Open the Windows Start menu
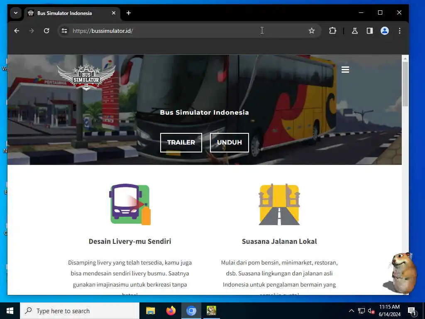Image resolution: width=425 pixels, height=319 pixels. [10, 311]
